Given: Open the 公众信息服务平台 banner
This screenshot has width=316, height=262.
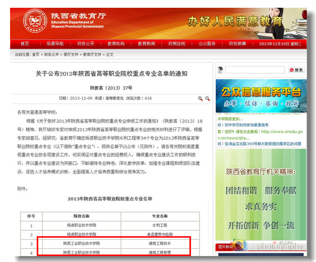Looking at the screenshot, I should click(x=259, y=96).
